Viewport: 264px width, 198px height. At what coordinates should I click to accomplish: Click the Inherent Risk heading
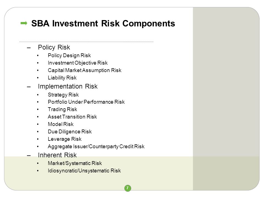click(x=57, y=155)
